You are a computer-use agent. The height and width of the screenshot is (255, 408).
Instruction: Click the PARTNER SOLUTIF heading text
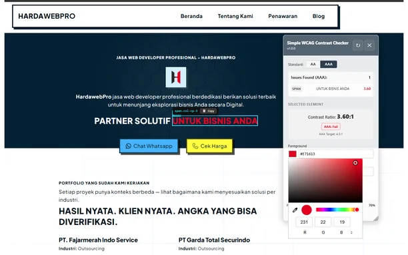click(x=132, y=121)
